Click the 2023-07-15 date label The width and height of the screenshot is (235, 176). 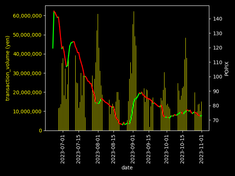click(78, 149)
